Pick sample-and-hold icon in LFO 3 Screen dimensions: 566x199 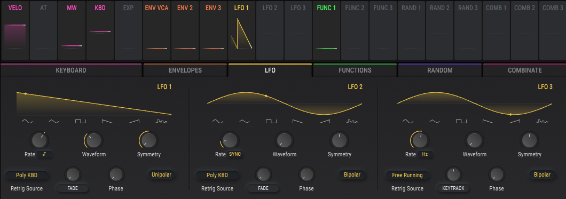pos(542,122)
